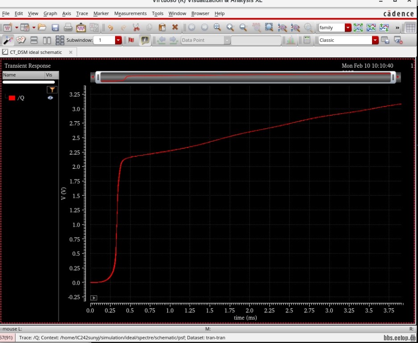
Task: Click the red flag marker icon
Action: click(x=131, y=40)
